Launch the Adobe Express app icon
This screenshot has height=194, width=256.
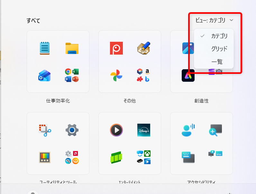click(188, 75)
